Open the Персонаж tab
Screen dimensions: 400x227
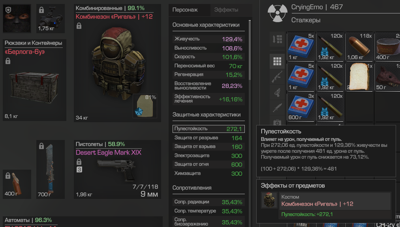coord(185,10)
